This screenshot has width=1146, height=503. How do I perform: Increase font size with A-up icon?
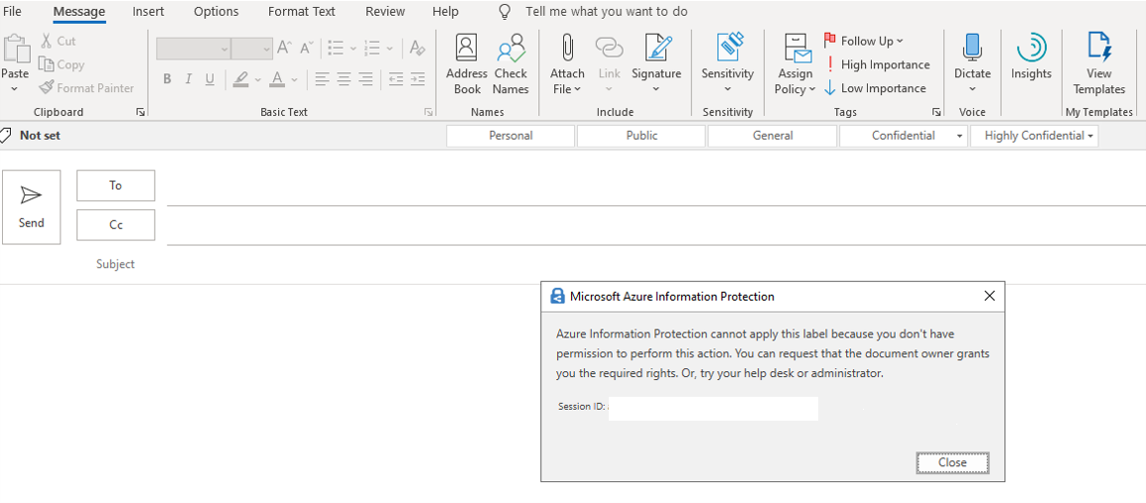point(284,49)
